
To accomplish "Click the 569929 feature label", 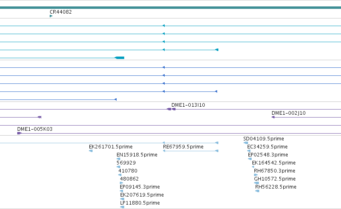I will point(126,163).
